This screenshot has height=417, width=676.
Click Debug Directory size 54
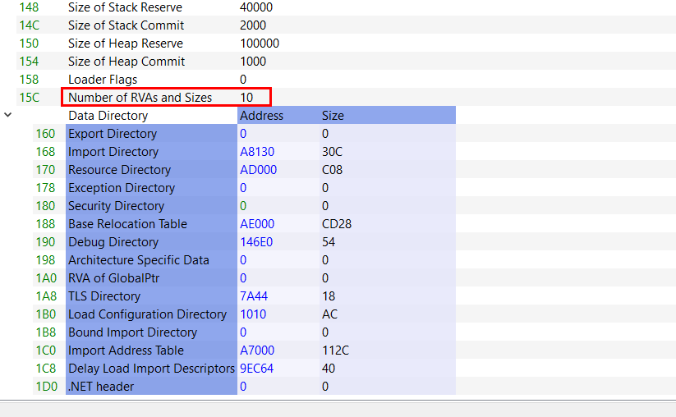click(329, 242)
